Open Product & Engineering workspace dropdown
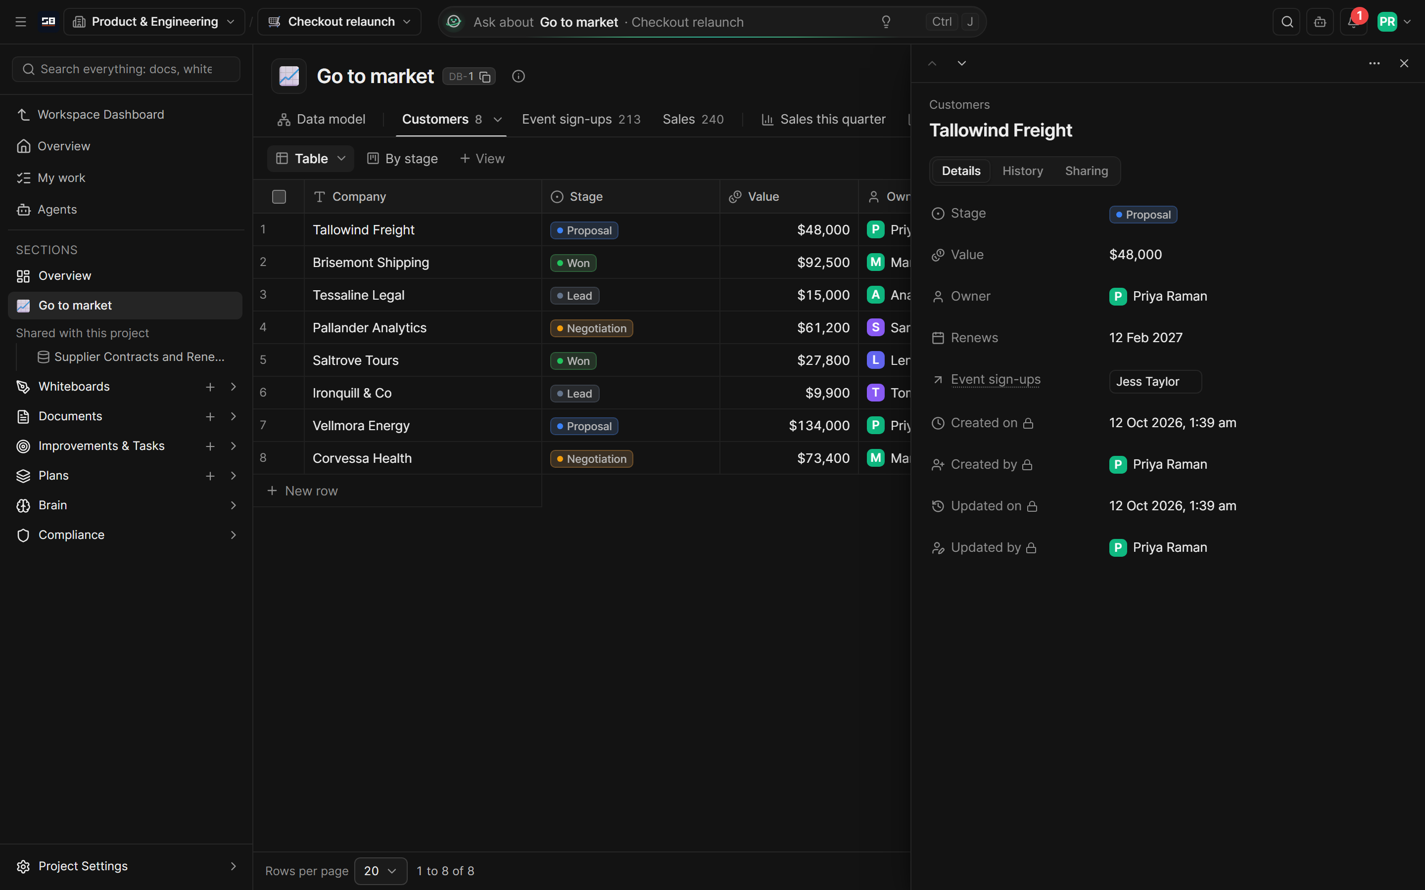The width and height of the screenshot is (1425, 890). click(154, 22)
